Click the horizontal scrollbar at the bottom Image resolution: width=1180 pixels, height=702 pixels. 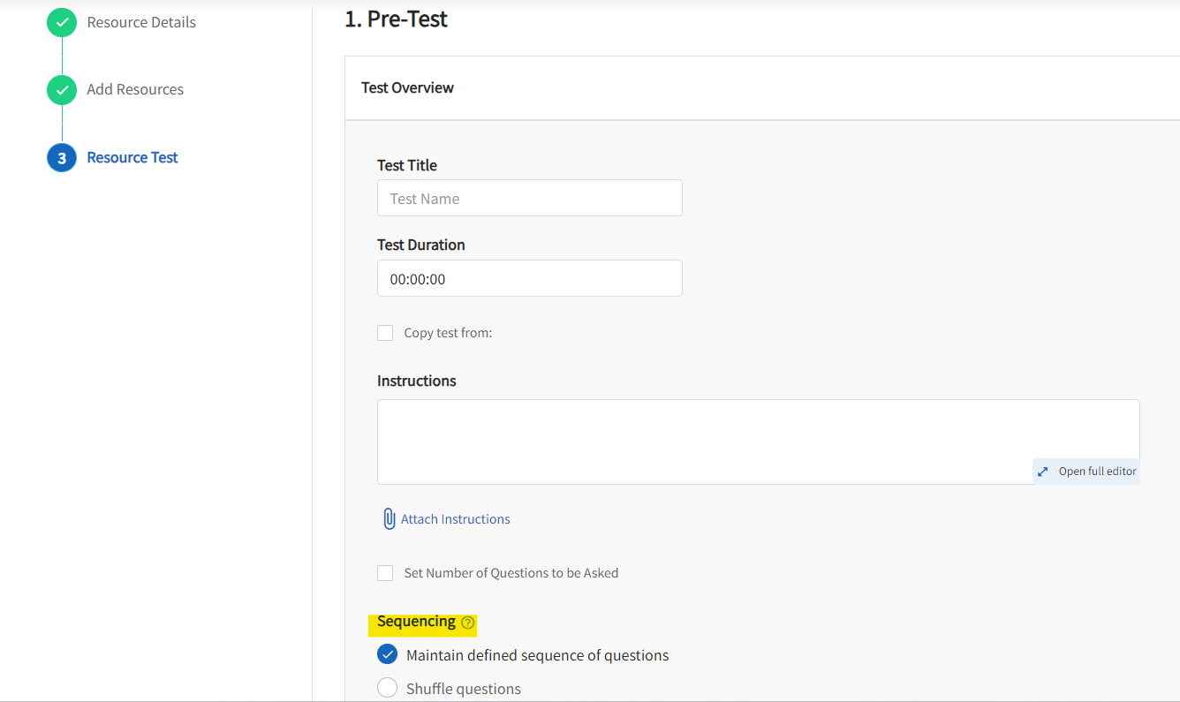tap(590, 698)
